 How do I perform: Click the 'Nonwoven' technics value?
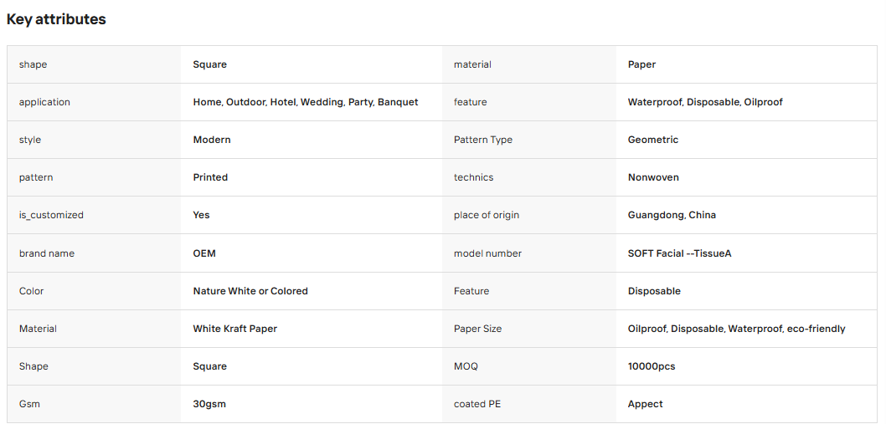653,177
